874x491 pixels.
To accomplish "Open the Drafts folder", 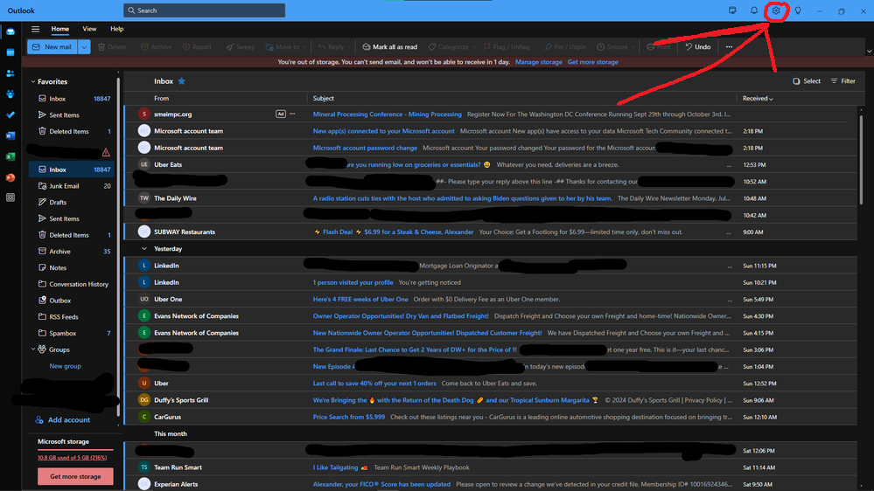I will coord(72,202).
